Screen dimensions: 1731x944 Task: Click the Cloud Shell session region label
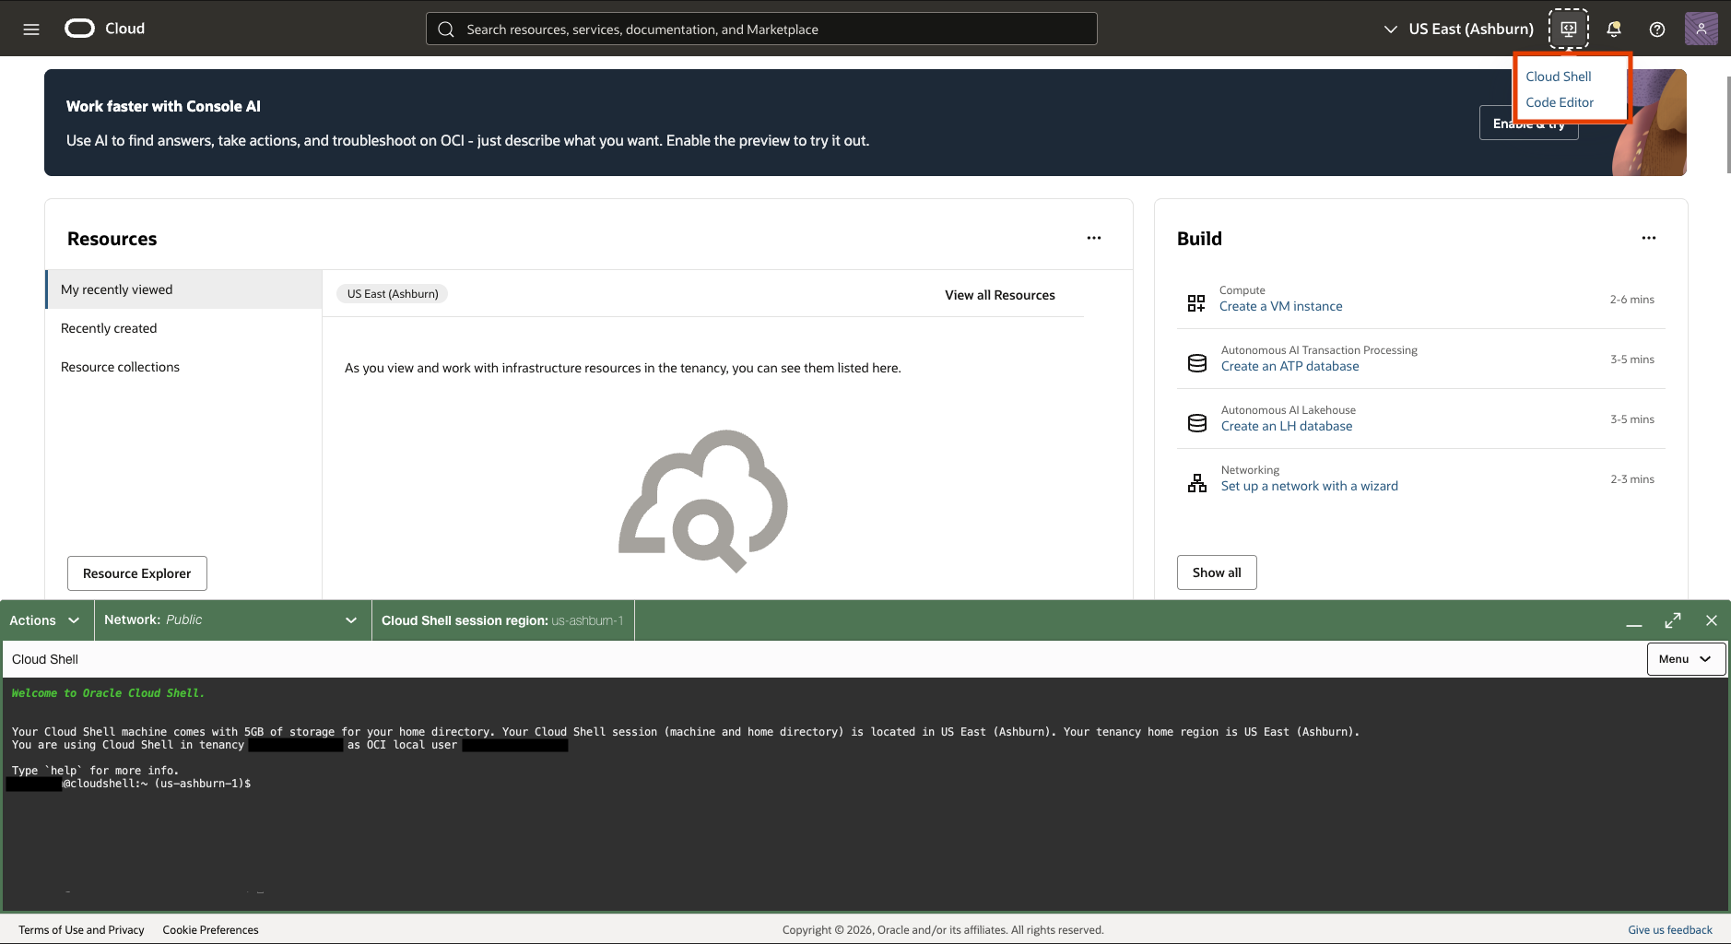pos(502,620)
